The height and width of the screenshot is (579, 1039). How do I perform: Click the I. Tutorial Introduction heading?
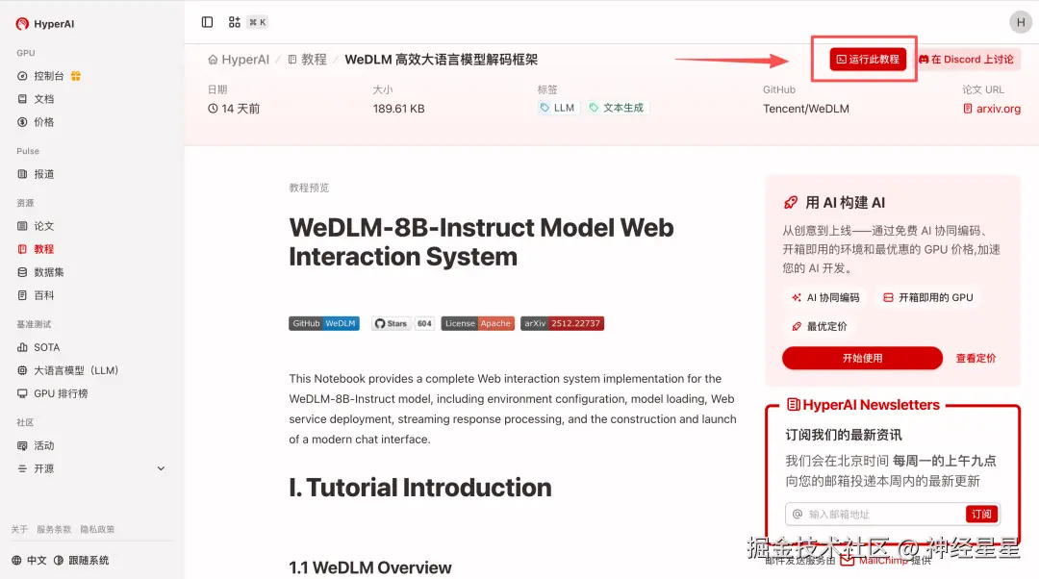point(420,488)
